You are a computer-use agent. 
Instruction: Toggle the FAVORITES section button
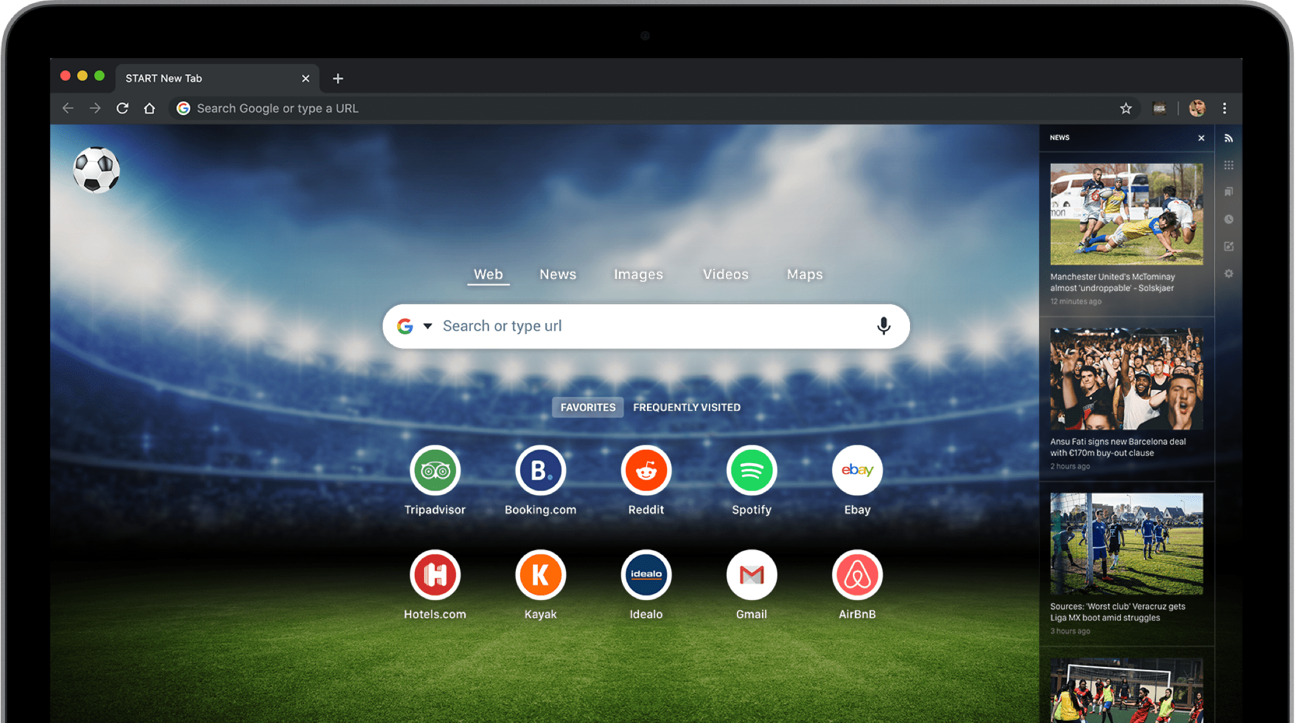coord(588,407)
